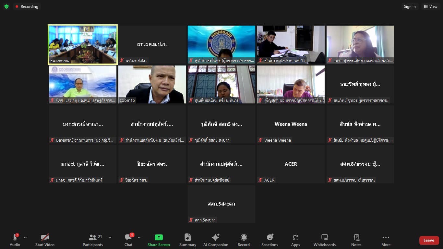The width and height of the screenshot is (443, 249).
Task: Open the meeting Summary tool
Action: (188, 240)
